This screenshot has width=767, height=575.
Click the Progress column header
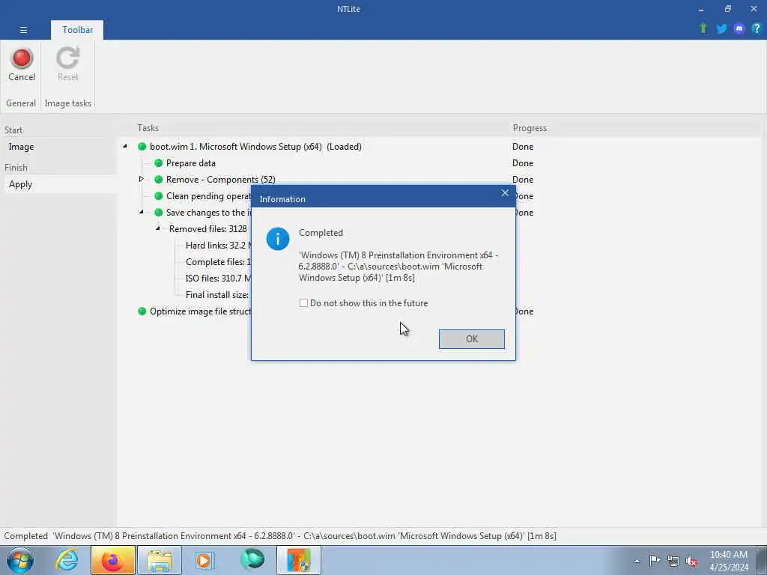click(x=530, y=127)
